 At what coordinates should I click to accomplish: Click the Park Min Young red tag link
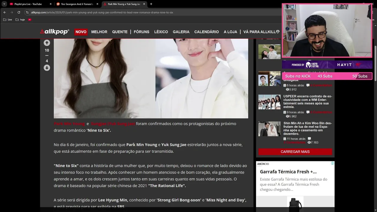coord(69,124)
